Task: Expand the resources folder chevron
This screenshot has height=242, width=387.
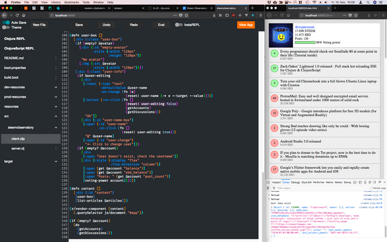Action: [56, 106]
